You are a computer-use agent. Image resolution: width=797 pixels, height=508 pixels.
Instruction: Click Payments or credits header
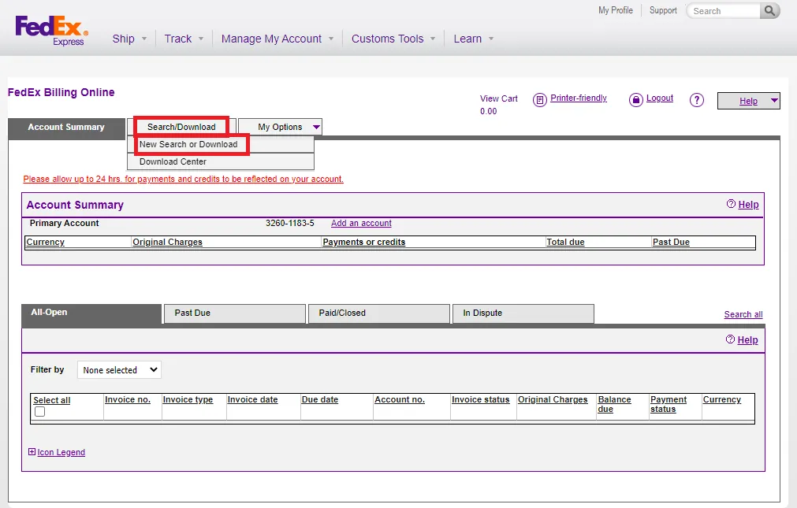pyautogui.click(x=364, y=243)
